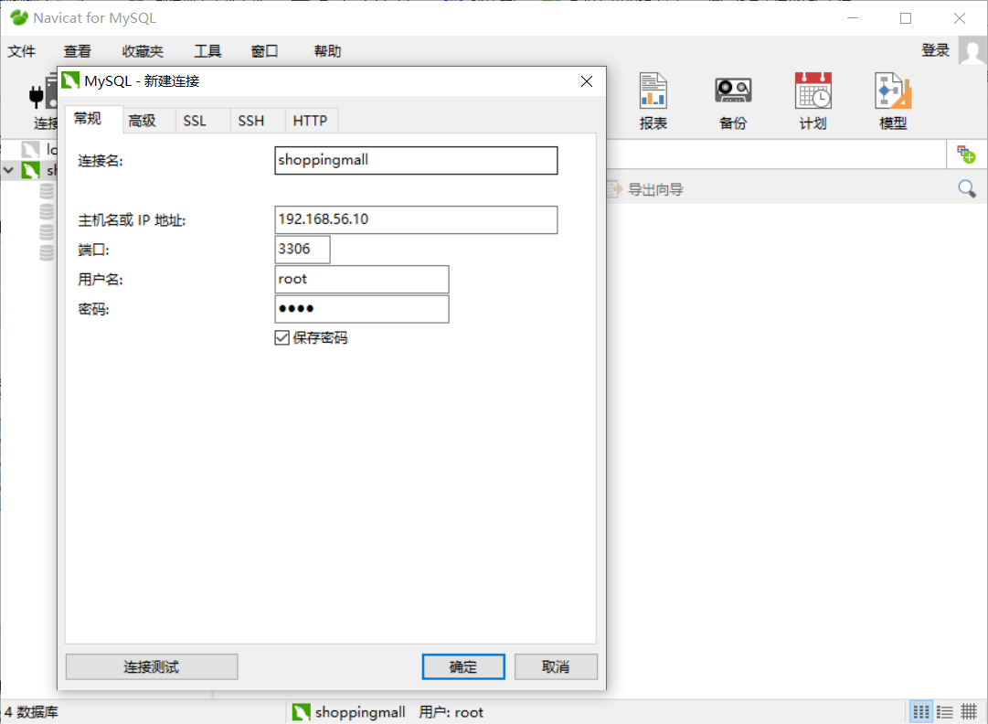Click the search magnifier icon
The height and width of the screenshot is (724, 988).
click(x=967, y=188)
